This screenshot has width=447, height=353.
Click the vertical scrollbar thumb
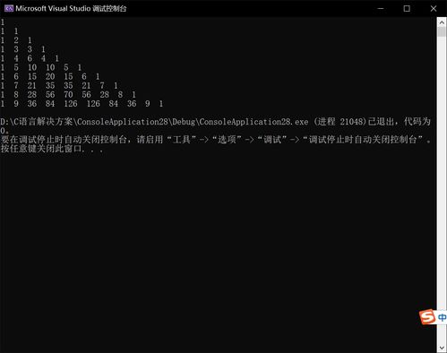click(442, 31)
